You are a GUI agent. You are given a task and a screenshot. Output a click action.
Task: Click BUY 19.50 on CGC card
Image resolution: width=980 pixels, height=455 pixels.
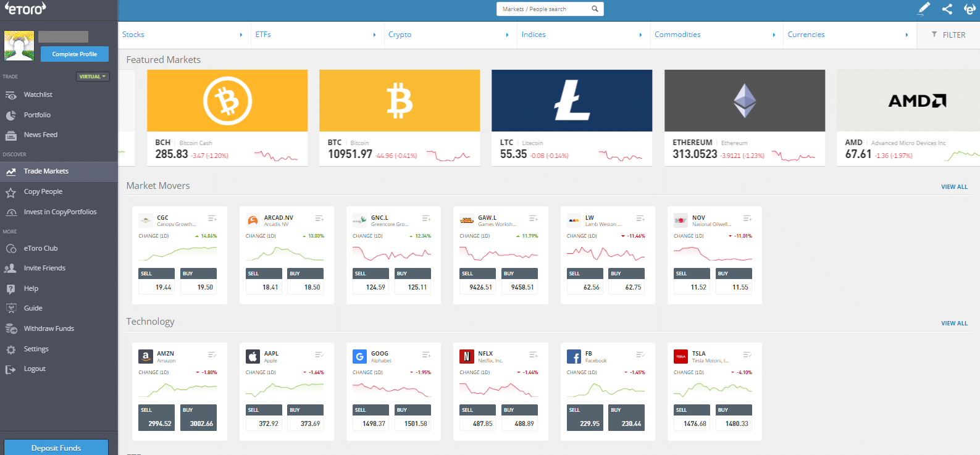pyautogui.click(x=198, y=281)
